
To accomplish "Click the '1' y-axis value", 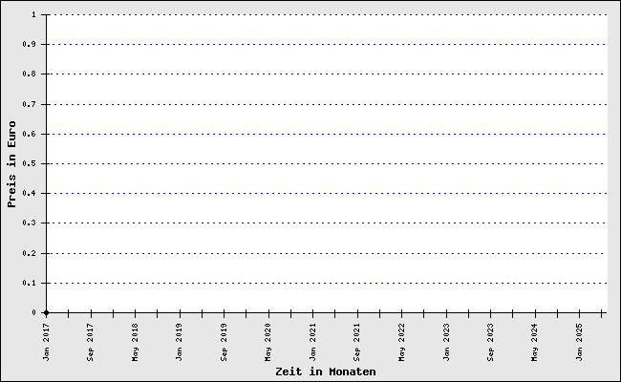I will (x=33, y=14).
